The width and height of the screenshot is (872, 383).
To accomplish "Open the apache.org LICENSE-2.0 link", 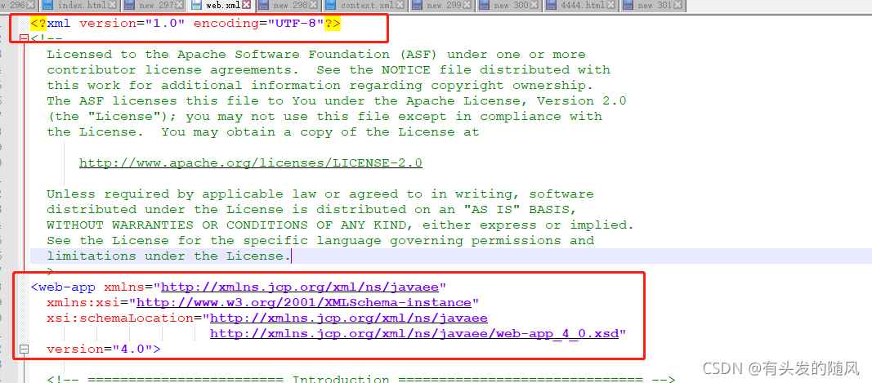I will pyautogui.click(x=251, y=163).
